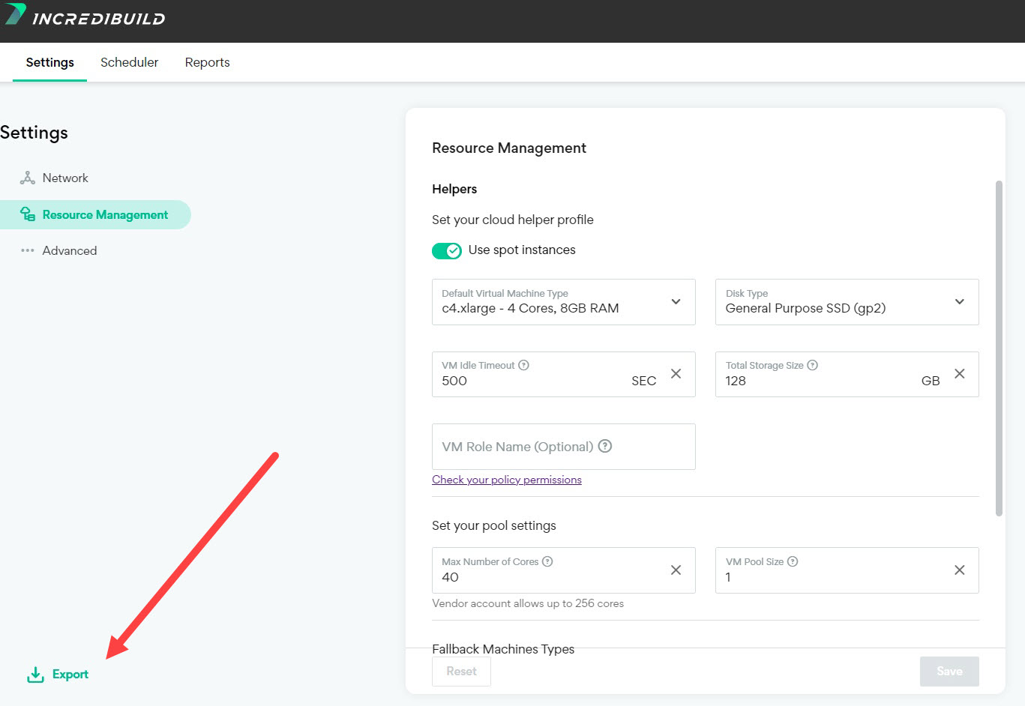Click the 'Set your pool settings' text

click(494, 525)
